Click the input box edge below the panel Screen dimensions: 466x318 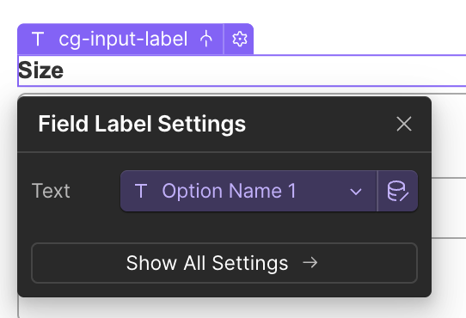(19, 308)
